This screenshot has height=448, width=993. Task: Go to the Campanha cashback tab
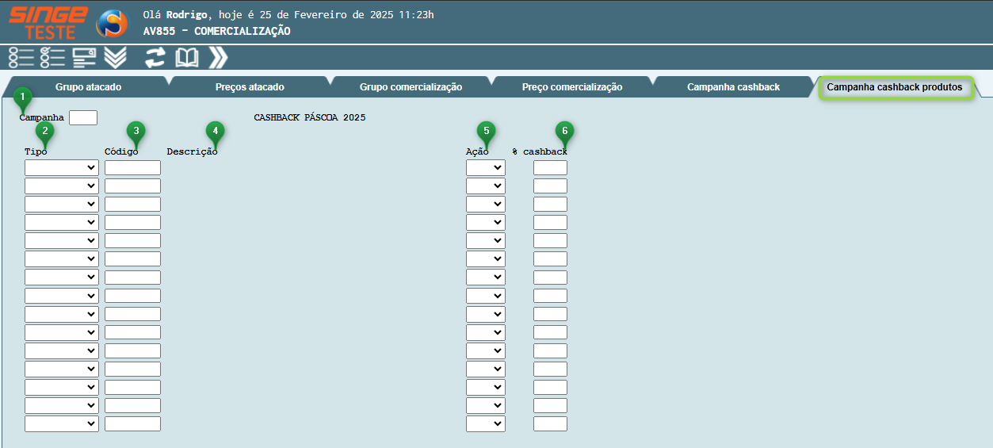733,87
